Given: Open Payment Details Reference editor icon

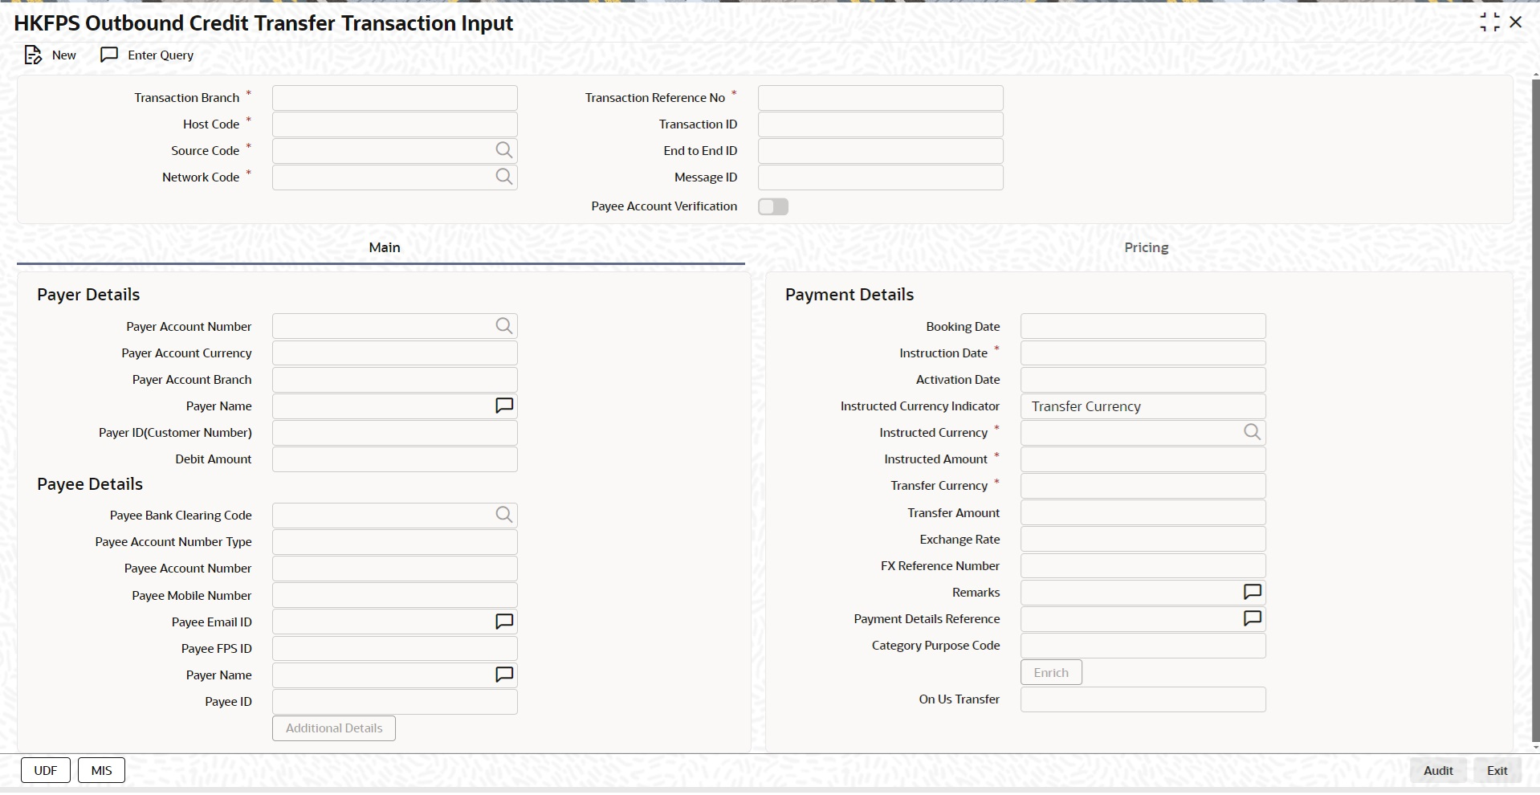Looking at the screenshot, I should 1252,618.
